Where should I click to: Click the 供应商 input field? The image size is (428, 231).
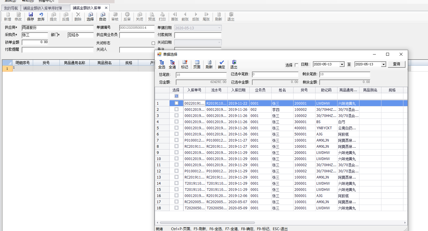click(x=57, y=28)
